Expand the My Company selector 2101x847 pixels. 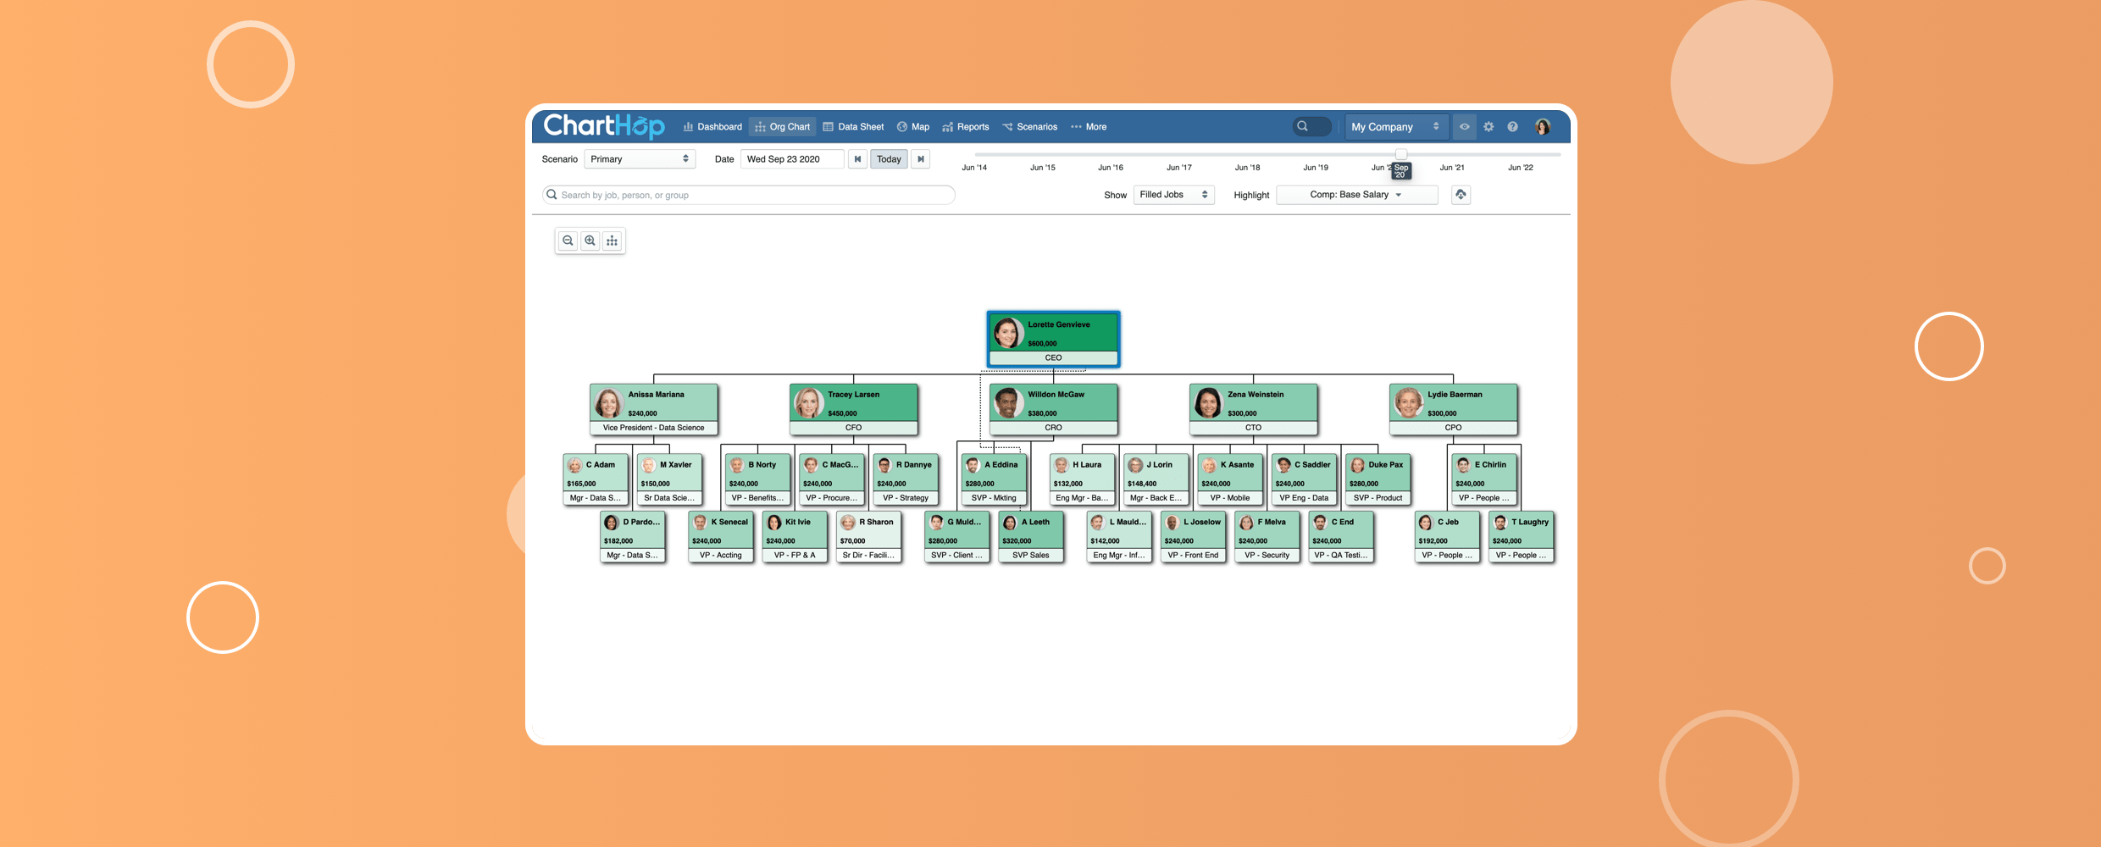(x=1394, y=127)
